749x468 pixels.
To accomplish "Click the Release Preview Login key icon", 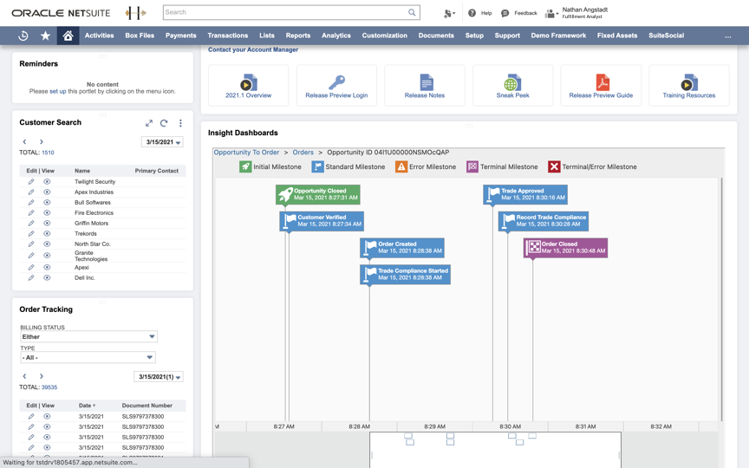I will [336, 82].
